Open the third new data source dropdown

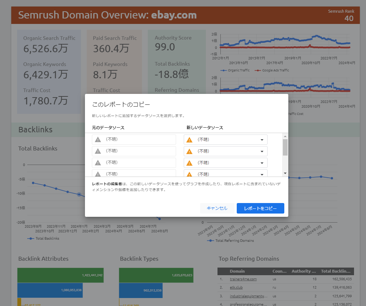(225, 163)
